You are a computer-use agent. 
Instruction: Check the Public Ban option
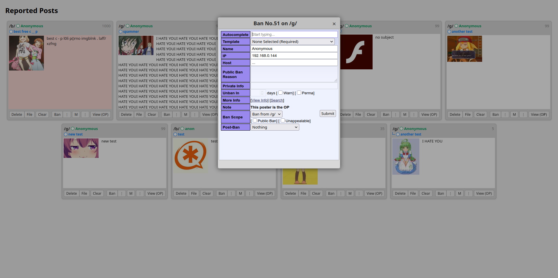255,121
